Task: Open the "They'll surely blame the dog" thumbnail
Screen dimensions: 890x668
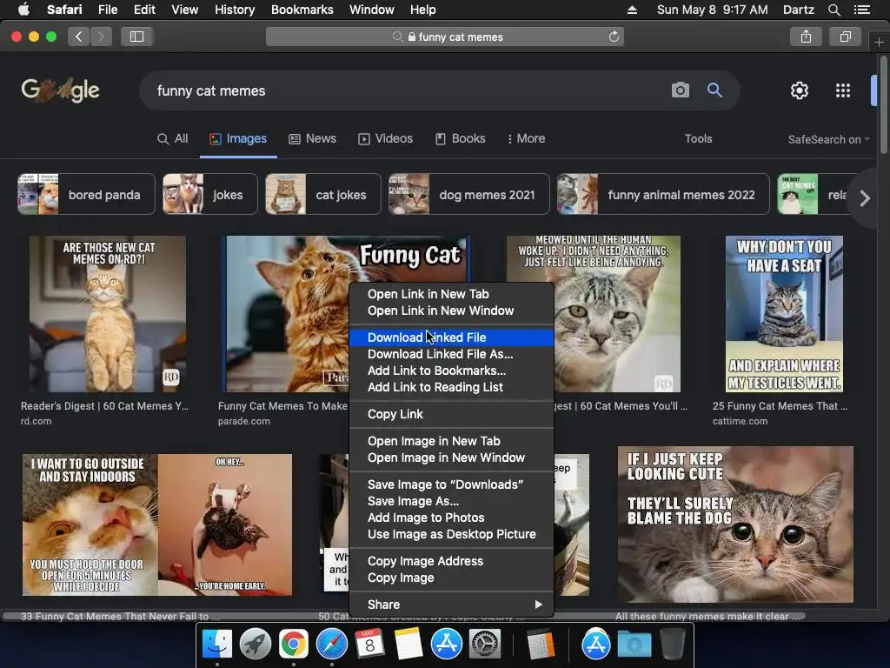Action: 735,524
